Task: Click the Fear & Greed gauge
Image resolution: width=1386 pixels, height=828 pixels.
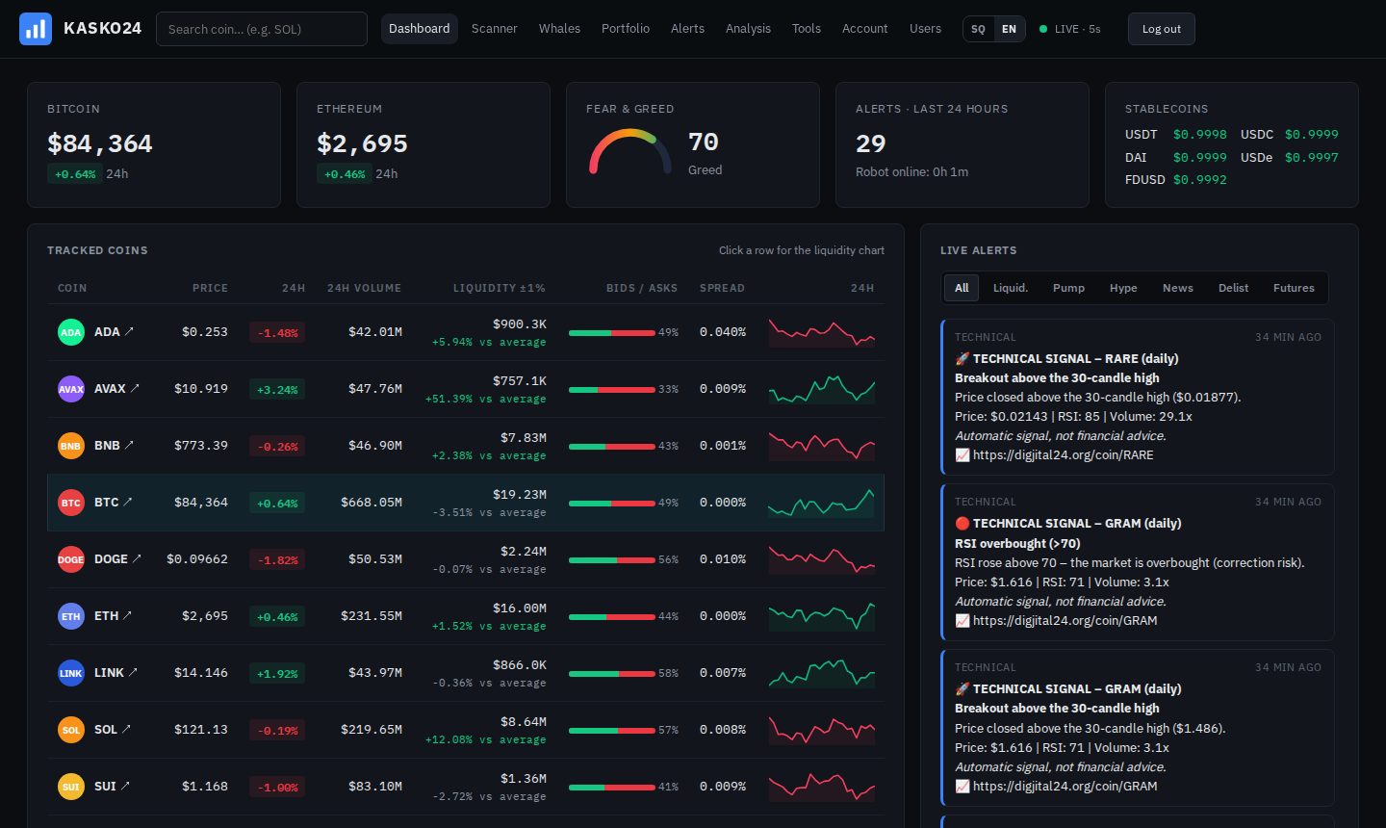Action: (630, 151)
